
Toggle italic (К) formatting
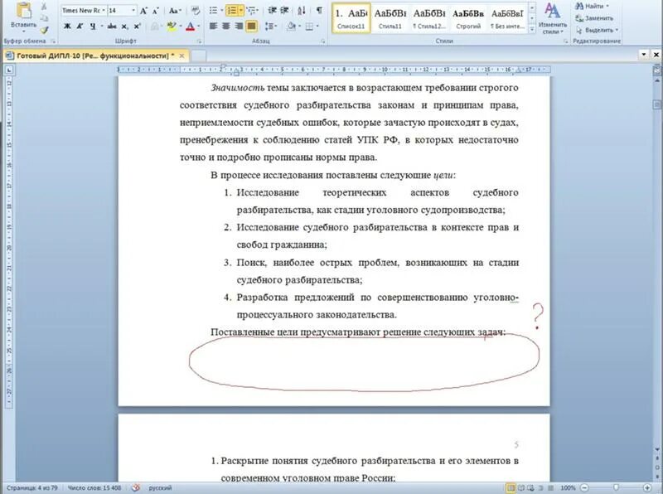(80, 27)
